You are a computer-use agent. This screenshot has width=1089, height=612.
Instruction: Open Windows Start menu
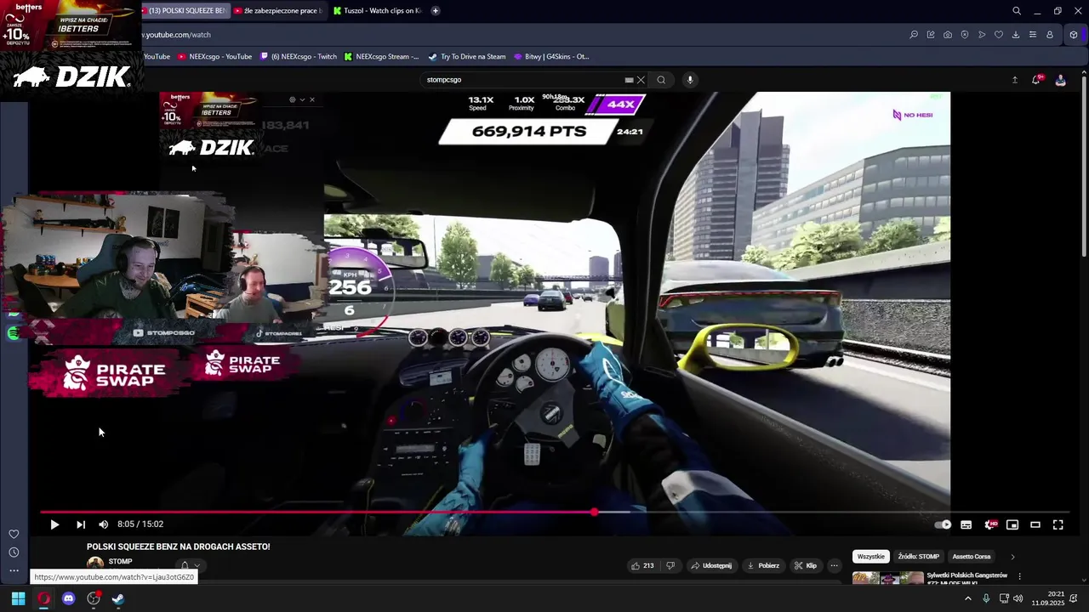point(19,598)
